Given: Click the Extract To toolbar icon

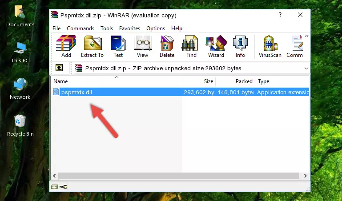Looking at the screenshot, I should [x=92, y=46].
